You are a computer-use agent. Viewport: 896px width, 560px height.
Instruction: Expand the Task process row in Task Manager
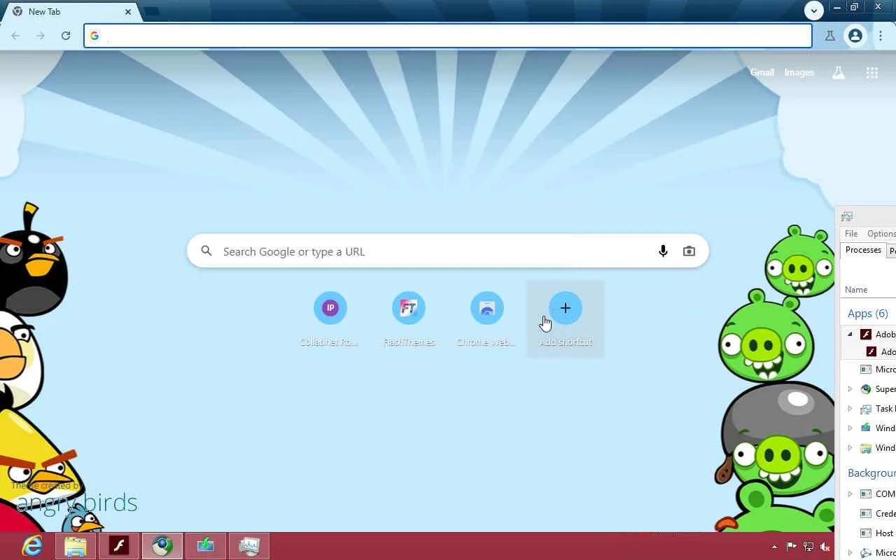point(850,409)
